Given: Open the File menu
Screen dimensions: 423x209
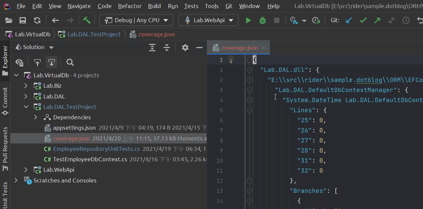Looking at the screenshot, I should click(21, 6).
